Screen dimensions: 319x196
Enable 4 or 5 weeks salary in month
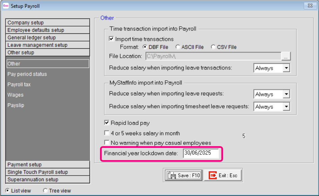[x=107, y=133]
